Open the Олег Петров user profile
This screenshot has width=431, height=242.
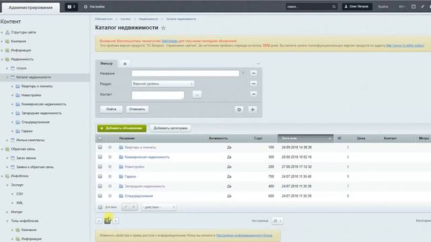[x=357, y=7]
